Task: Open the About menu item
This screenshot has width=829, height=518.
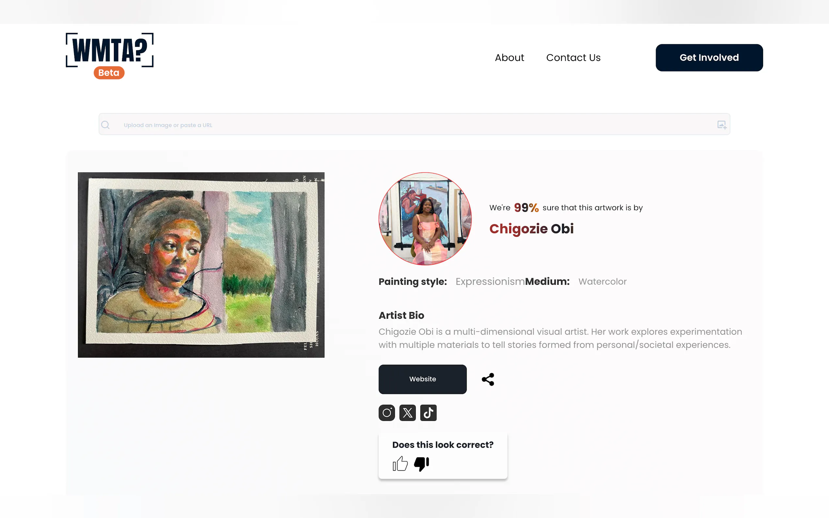Action: point(509,57)
